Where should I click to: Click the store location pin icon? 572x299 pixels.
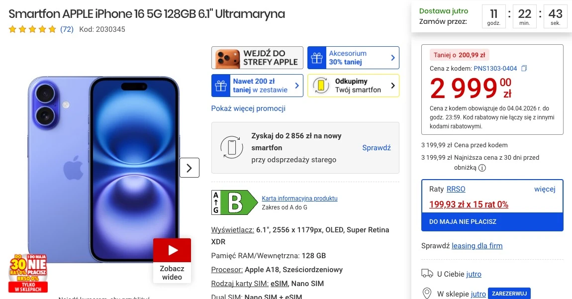pos(426,293)
